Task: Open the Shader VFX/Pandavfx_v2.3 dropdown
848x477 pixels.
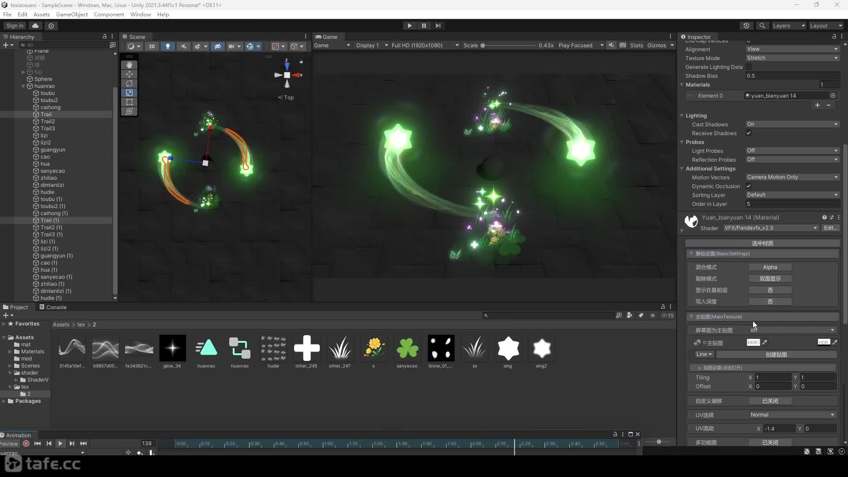Action: (x=771, y=228)
